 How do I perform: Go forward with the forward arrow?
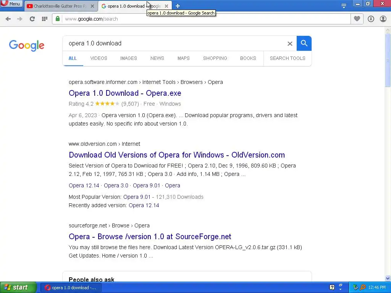20,19
